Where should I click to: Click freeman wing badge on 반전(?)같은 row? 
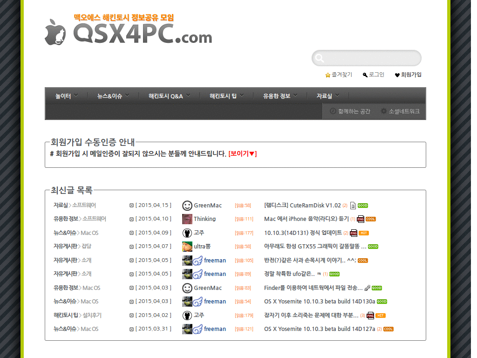198,261
